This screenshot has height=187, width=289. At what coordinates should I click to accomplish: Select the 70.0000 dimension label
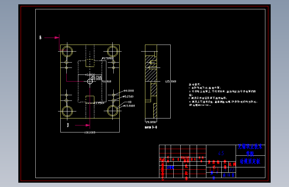pos(106,81)
